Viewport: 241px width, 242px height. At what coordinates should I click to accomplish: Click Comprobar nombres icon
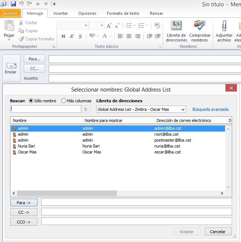(x=200, y=31)
